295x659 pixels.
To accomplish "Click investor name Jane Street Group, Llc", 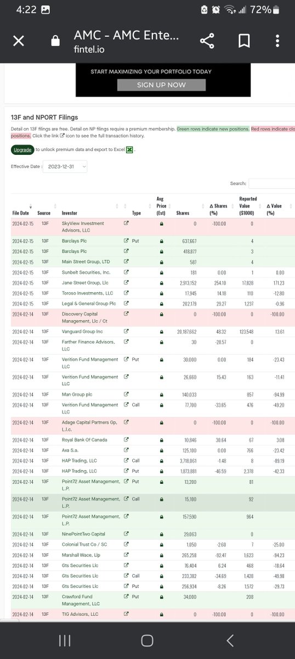I will tap(85, 282).
